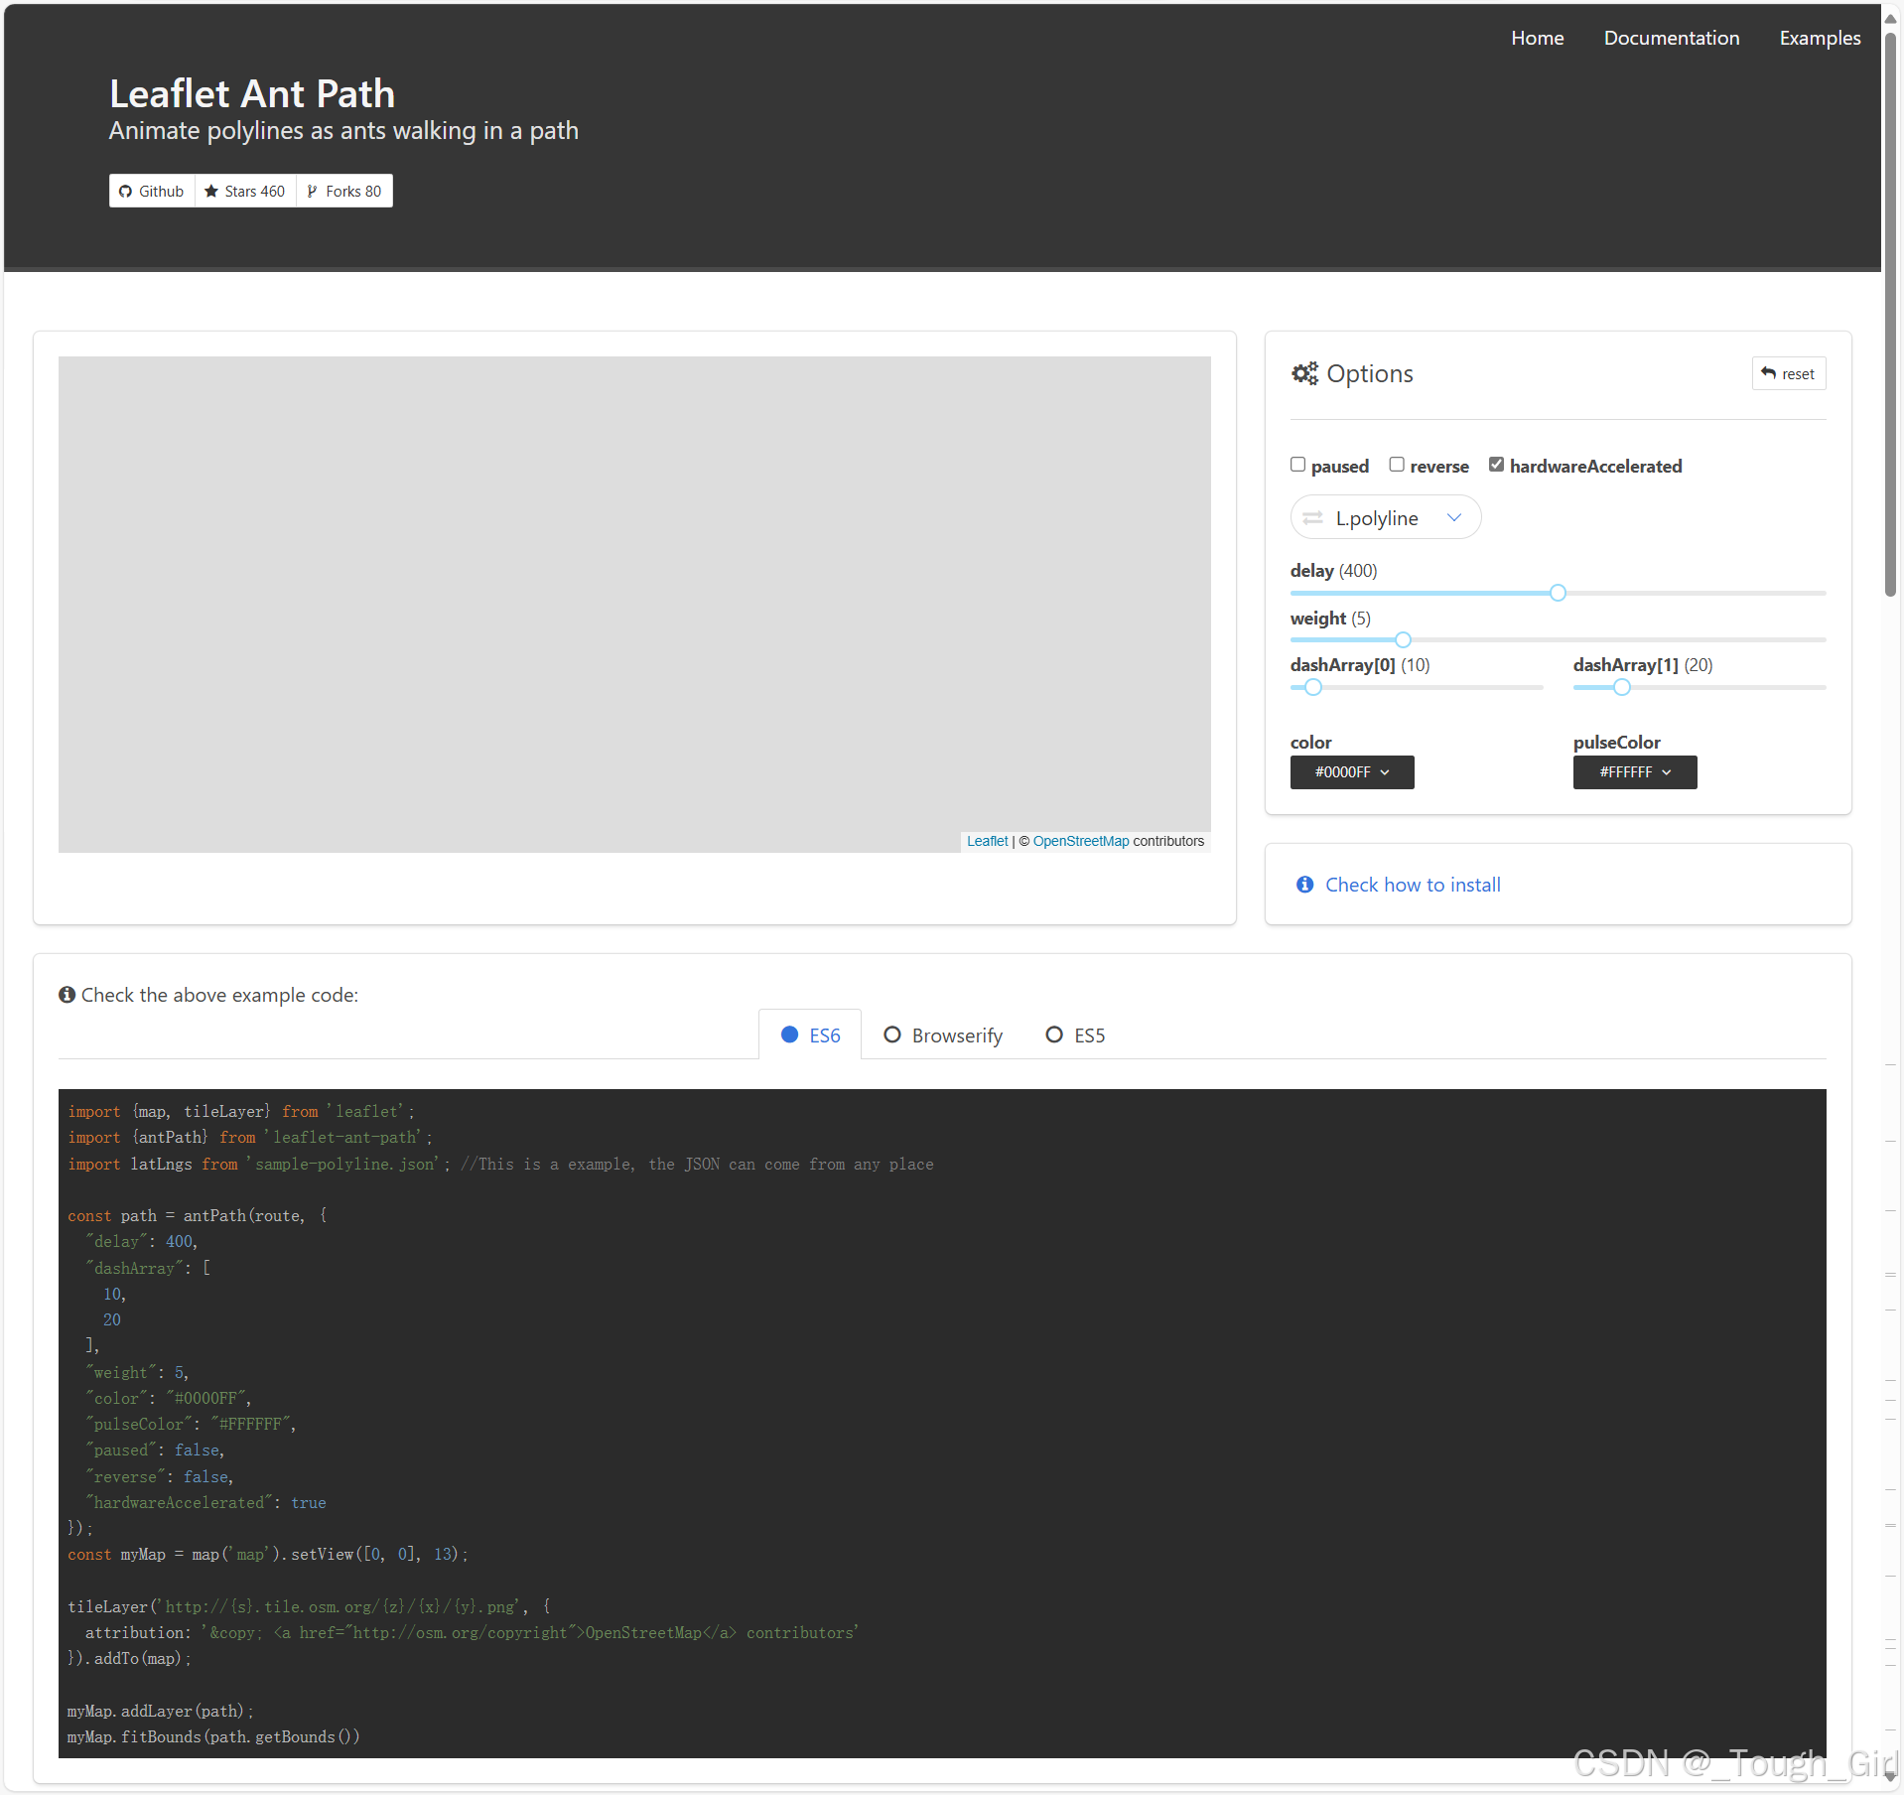The image size is (1904, 1795).
Task: Click the scrollbar down arrow
Action: 1890,1777
